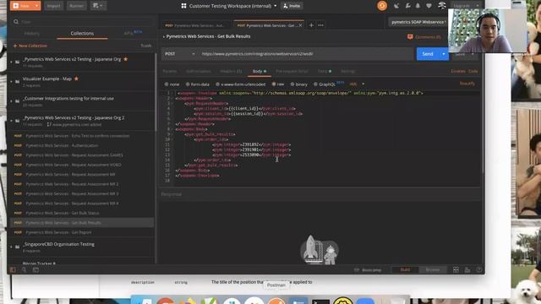Expand Visualizer Example - Map collection
Viewport: 541px width, 304px height.
coord(11,82)
